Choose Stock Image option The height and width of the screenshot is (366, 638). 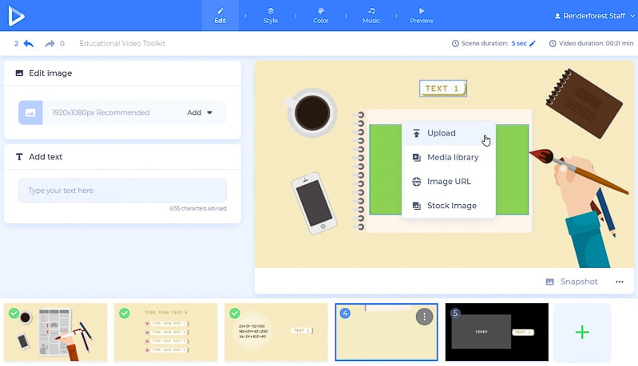pyautogui.click(x=449, y=206)
